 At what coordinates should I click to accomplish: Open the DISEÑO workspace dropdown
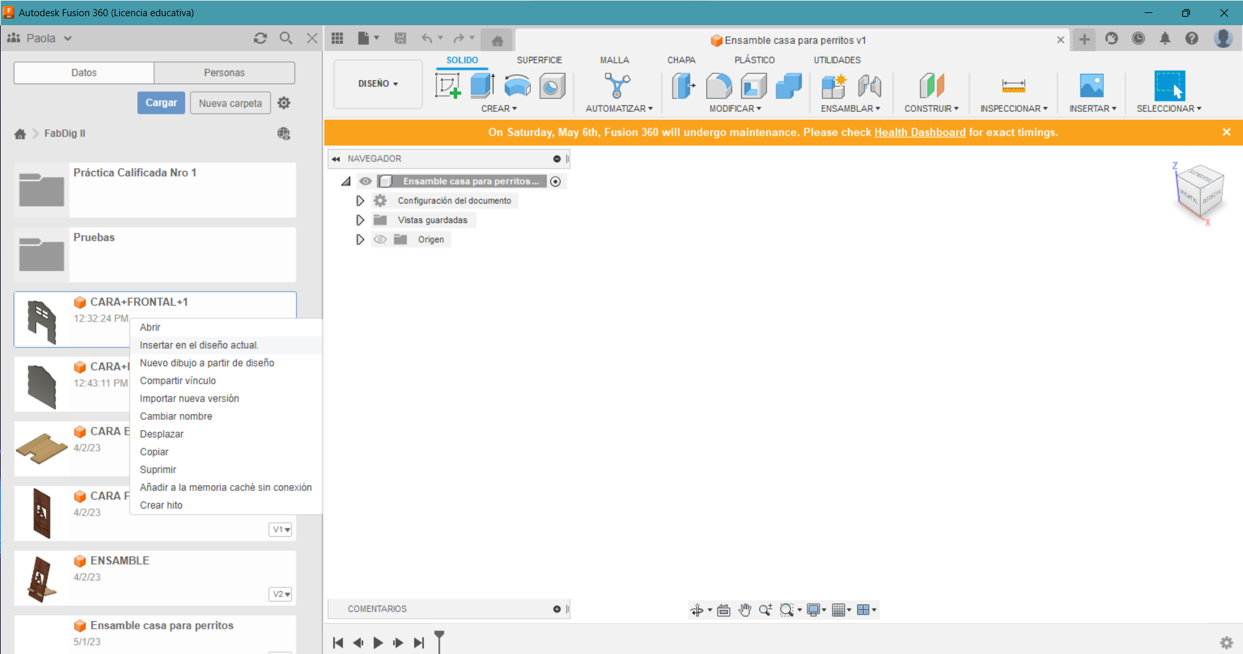point(378,84)
